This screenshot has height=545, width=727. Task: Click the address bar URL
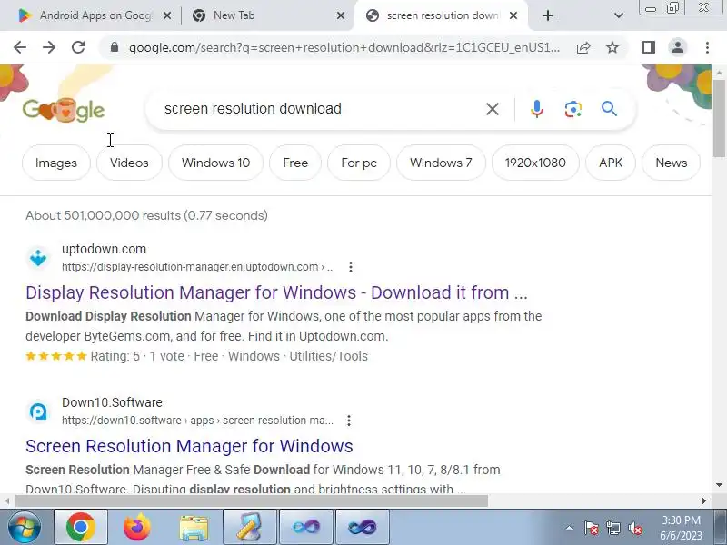[x=344, y=47]
